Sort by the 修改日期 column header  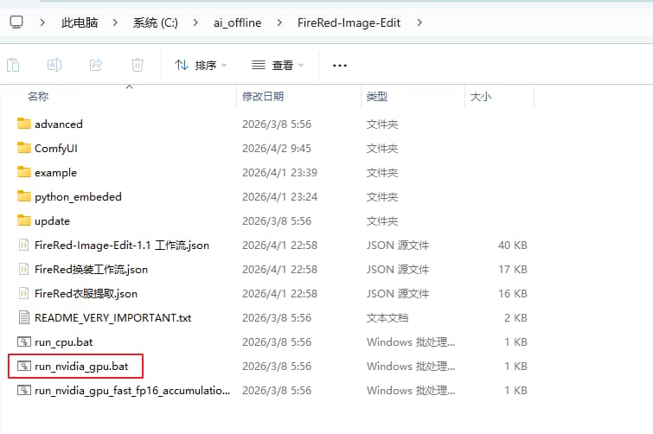pos(262,97)
